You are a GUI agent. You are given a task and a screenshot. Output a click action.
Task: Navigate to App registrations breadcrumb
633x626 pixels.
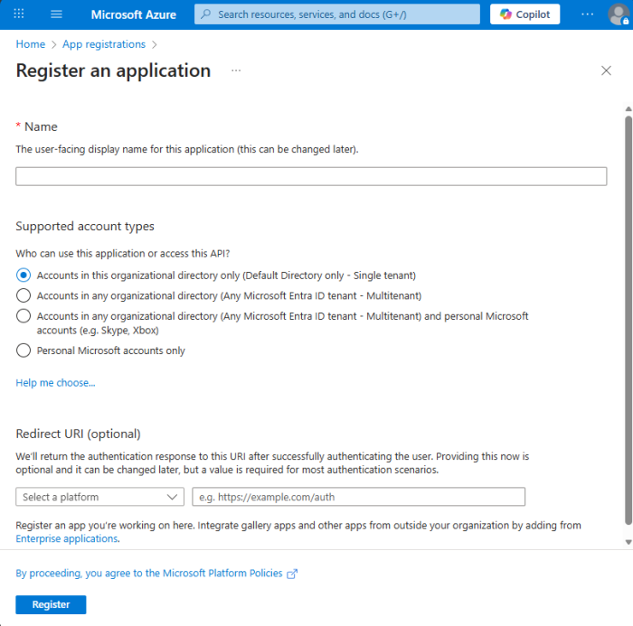pos(104,44)
